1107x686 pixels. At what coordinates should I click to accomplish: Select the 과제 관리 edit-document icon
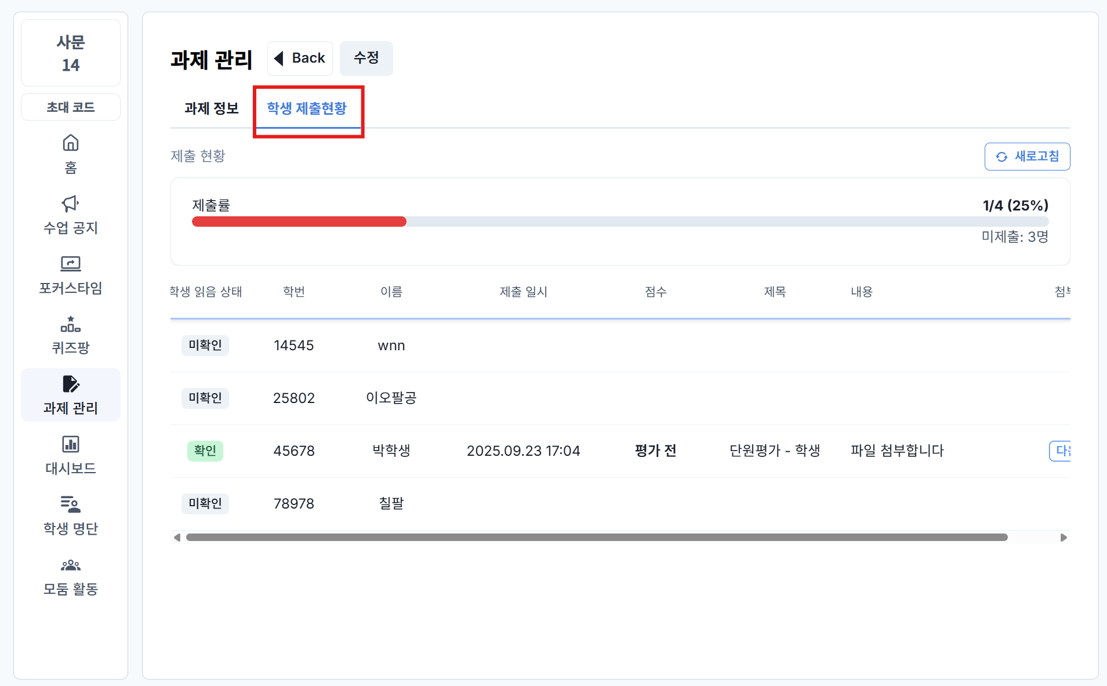(71, 384)
